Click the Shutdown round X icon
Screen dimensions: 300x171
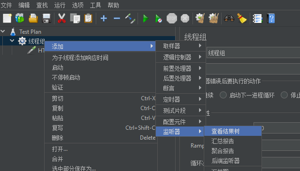click(x=185, y=19)
